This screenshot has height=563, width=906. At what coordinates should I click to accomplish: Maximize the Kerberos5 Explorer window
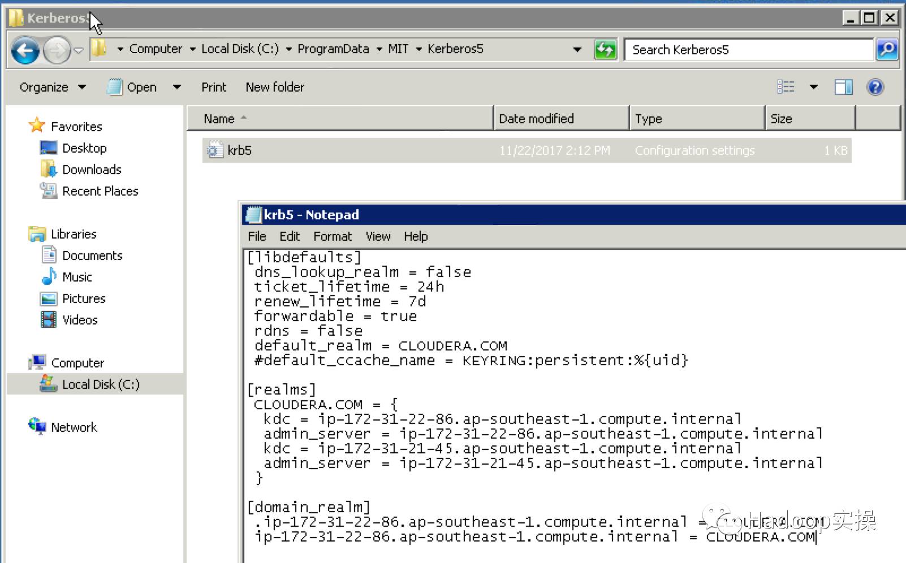point(870,18)
